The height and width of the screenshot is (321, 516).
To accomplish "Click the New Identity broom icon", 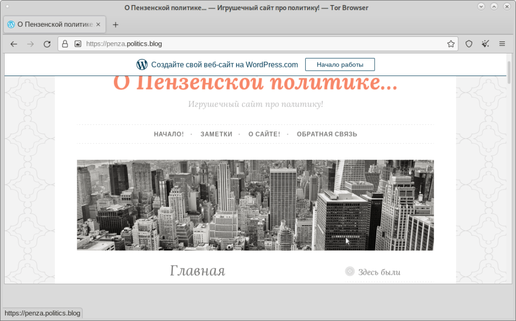I will 485,44.
